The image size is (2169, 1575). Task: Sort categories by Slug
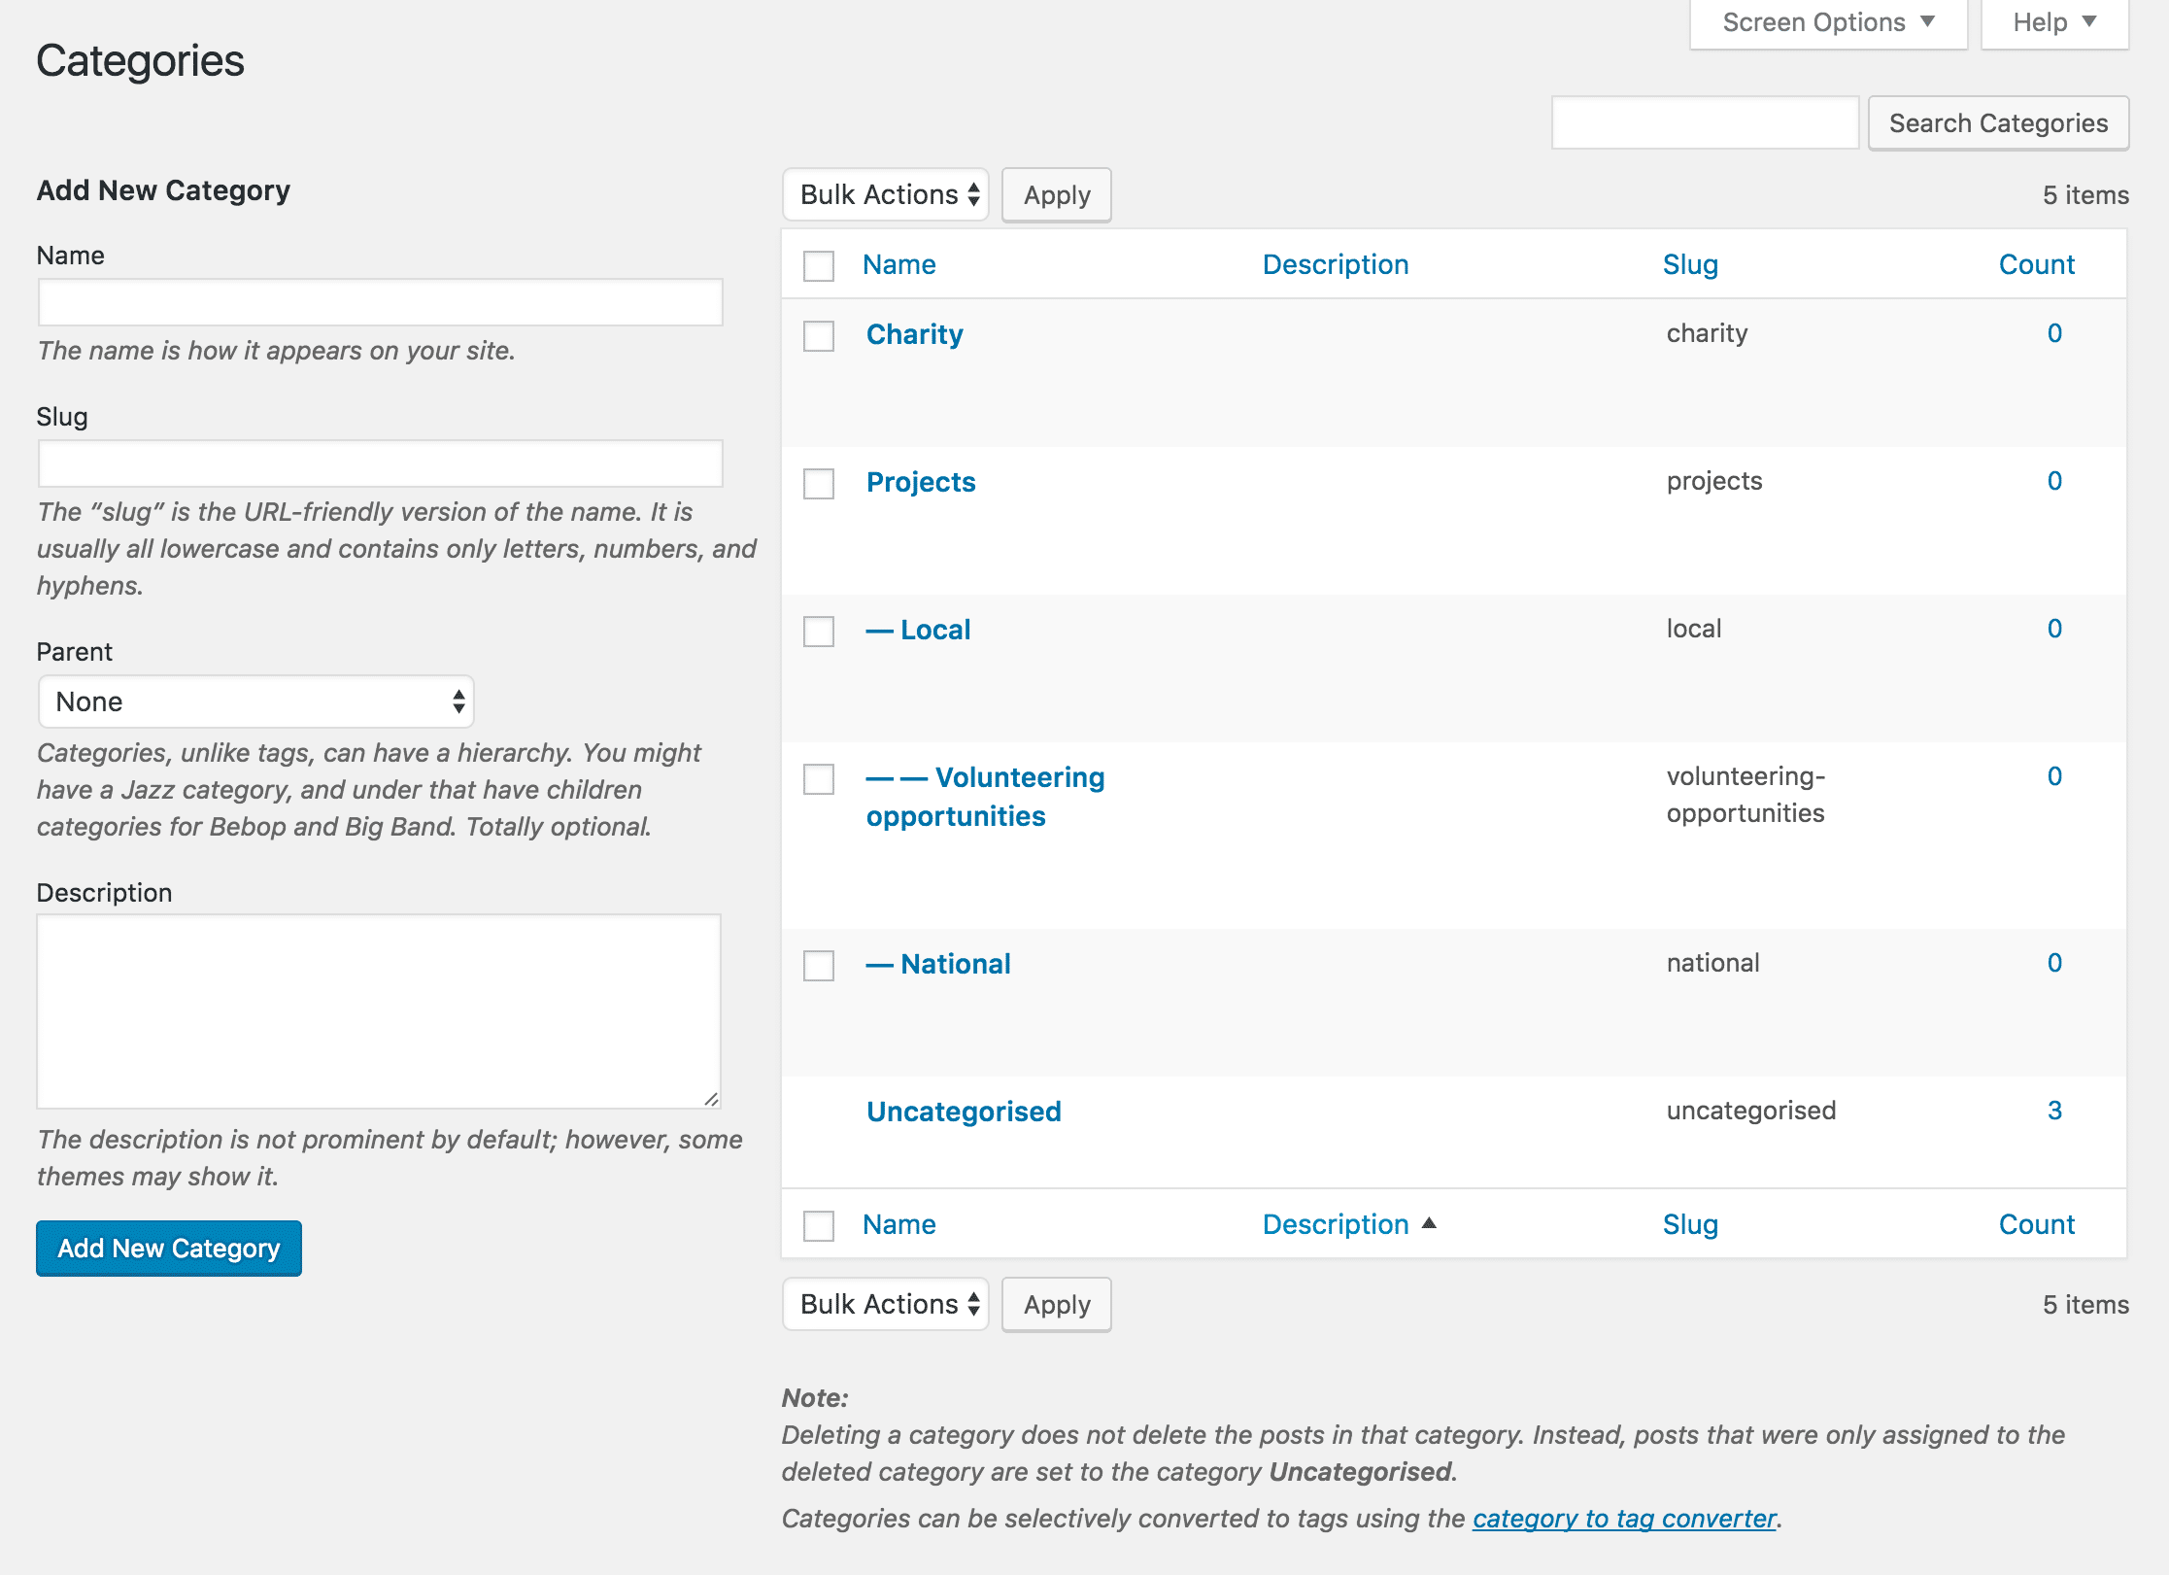pyautogui.click(x=1690, y=263)
